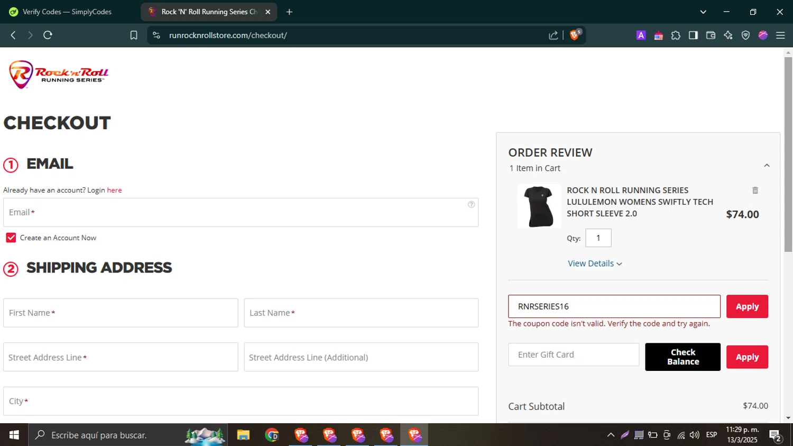Uncheck Create an Account Now checkbox
The width and height of the screenshot is (793, 446).
(x=11, y=238)
